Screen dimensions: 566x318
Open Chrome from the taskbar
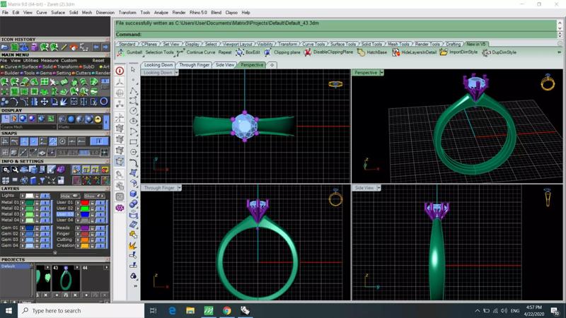click(x=226, y=310)
